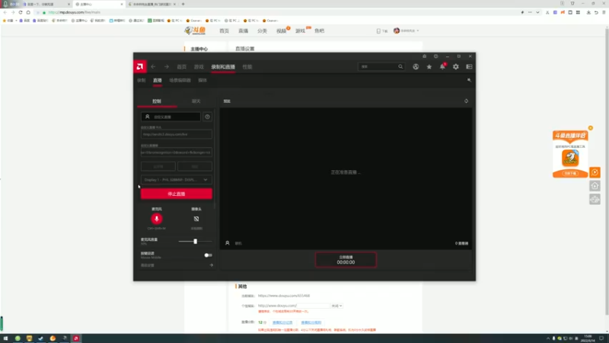Go forward with AMD software forward arrow
Screen dimensions: 609x343
click(x=166, y=66)
